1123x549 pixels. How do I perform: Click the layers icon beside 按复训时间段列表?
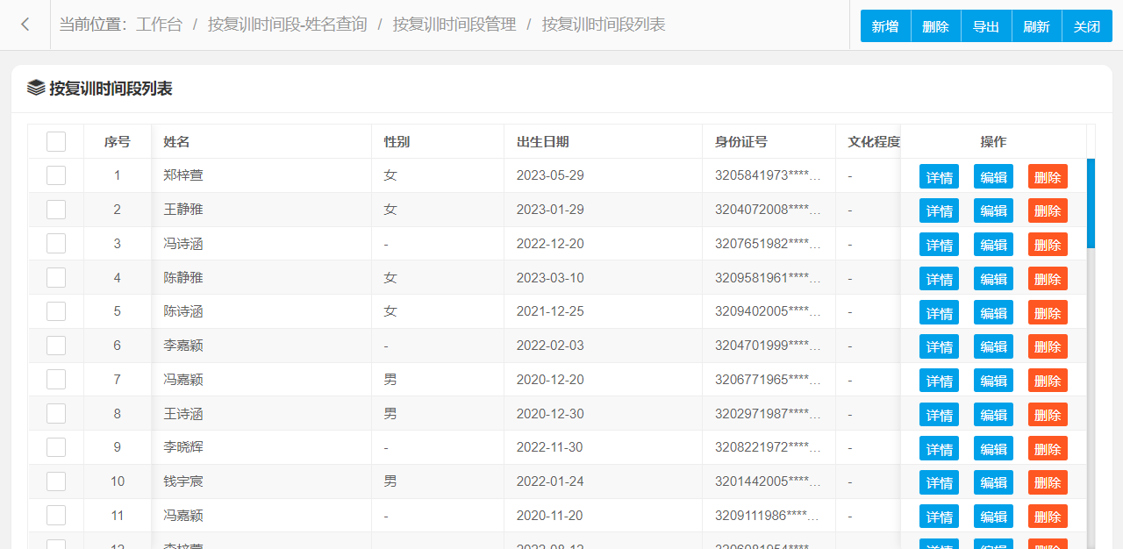(36, 88)
